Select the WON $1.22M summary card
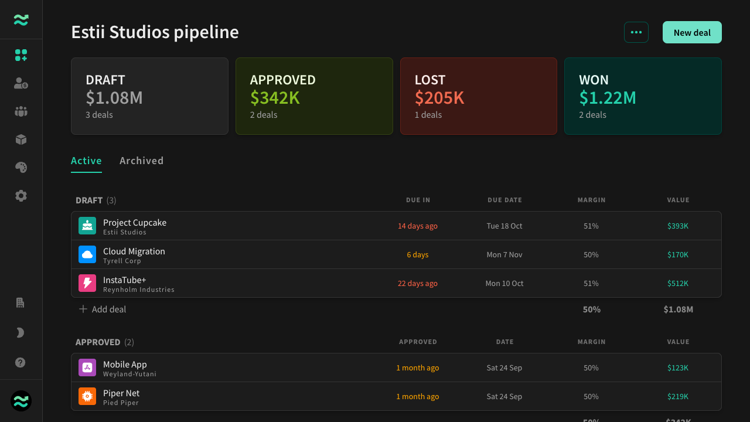The width and height of the screenshot is (750, 422). 643,96
